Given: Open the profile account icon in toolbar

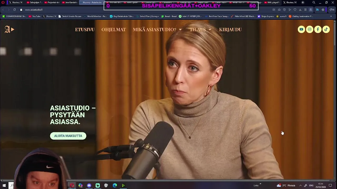Looking at the screenshot, I should click(311, 10).
